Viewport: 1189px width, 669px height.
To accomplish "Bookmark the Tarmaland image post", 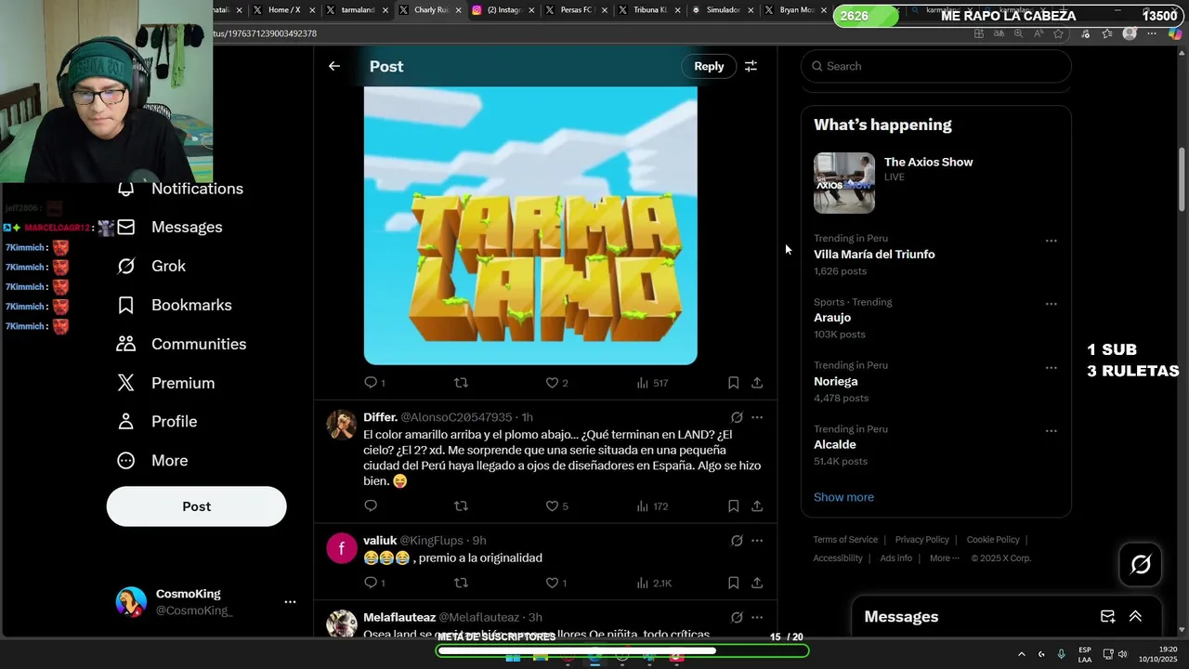I will [733, 383].
